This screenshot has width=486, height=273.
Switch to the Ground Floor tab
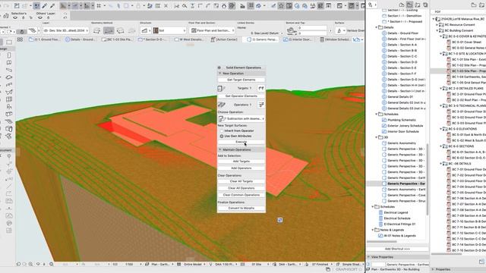(44, 39)
